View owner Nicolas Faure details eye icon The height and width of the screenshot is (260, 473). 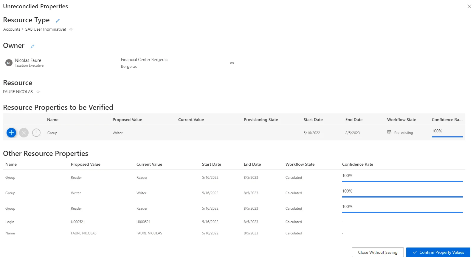click(x=232, y=63)
